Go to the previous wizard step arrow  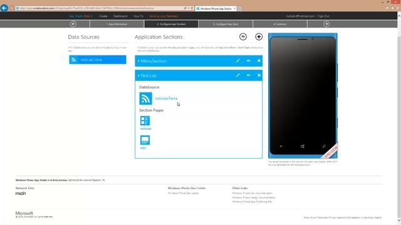pos(73,24)
